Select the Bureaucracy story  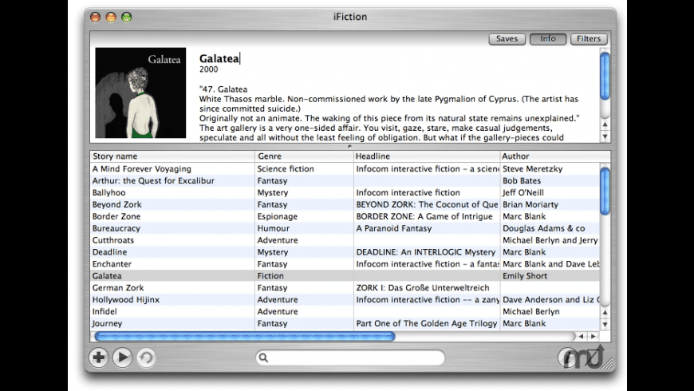tap(345, 228)
